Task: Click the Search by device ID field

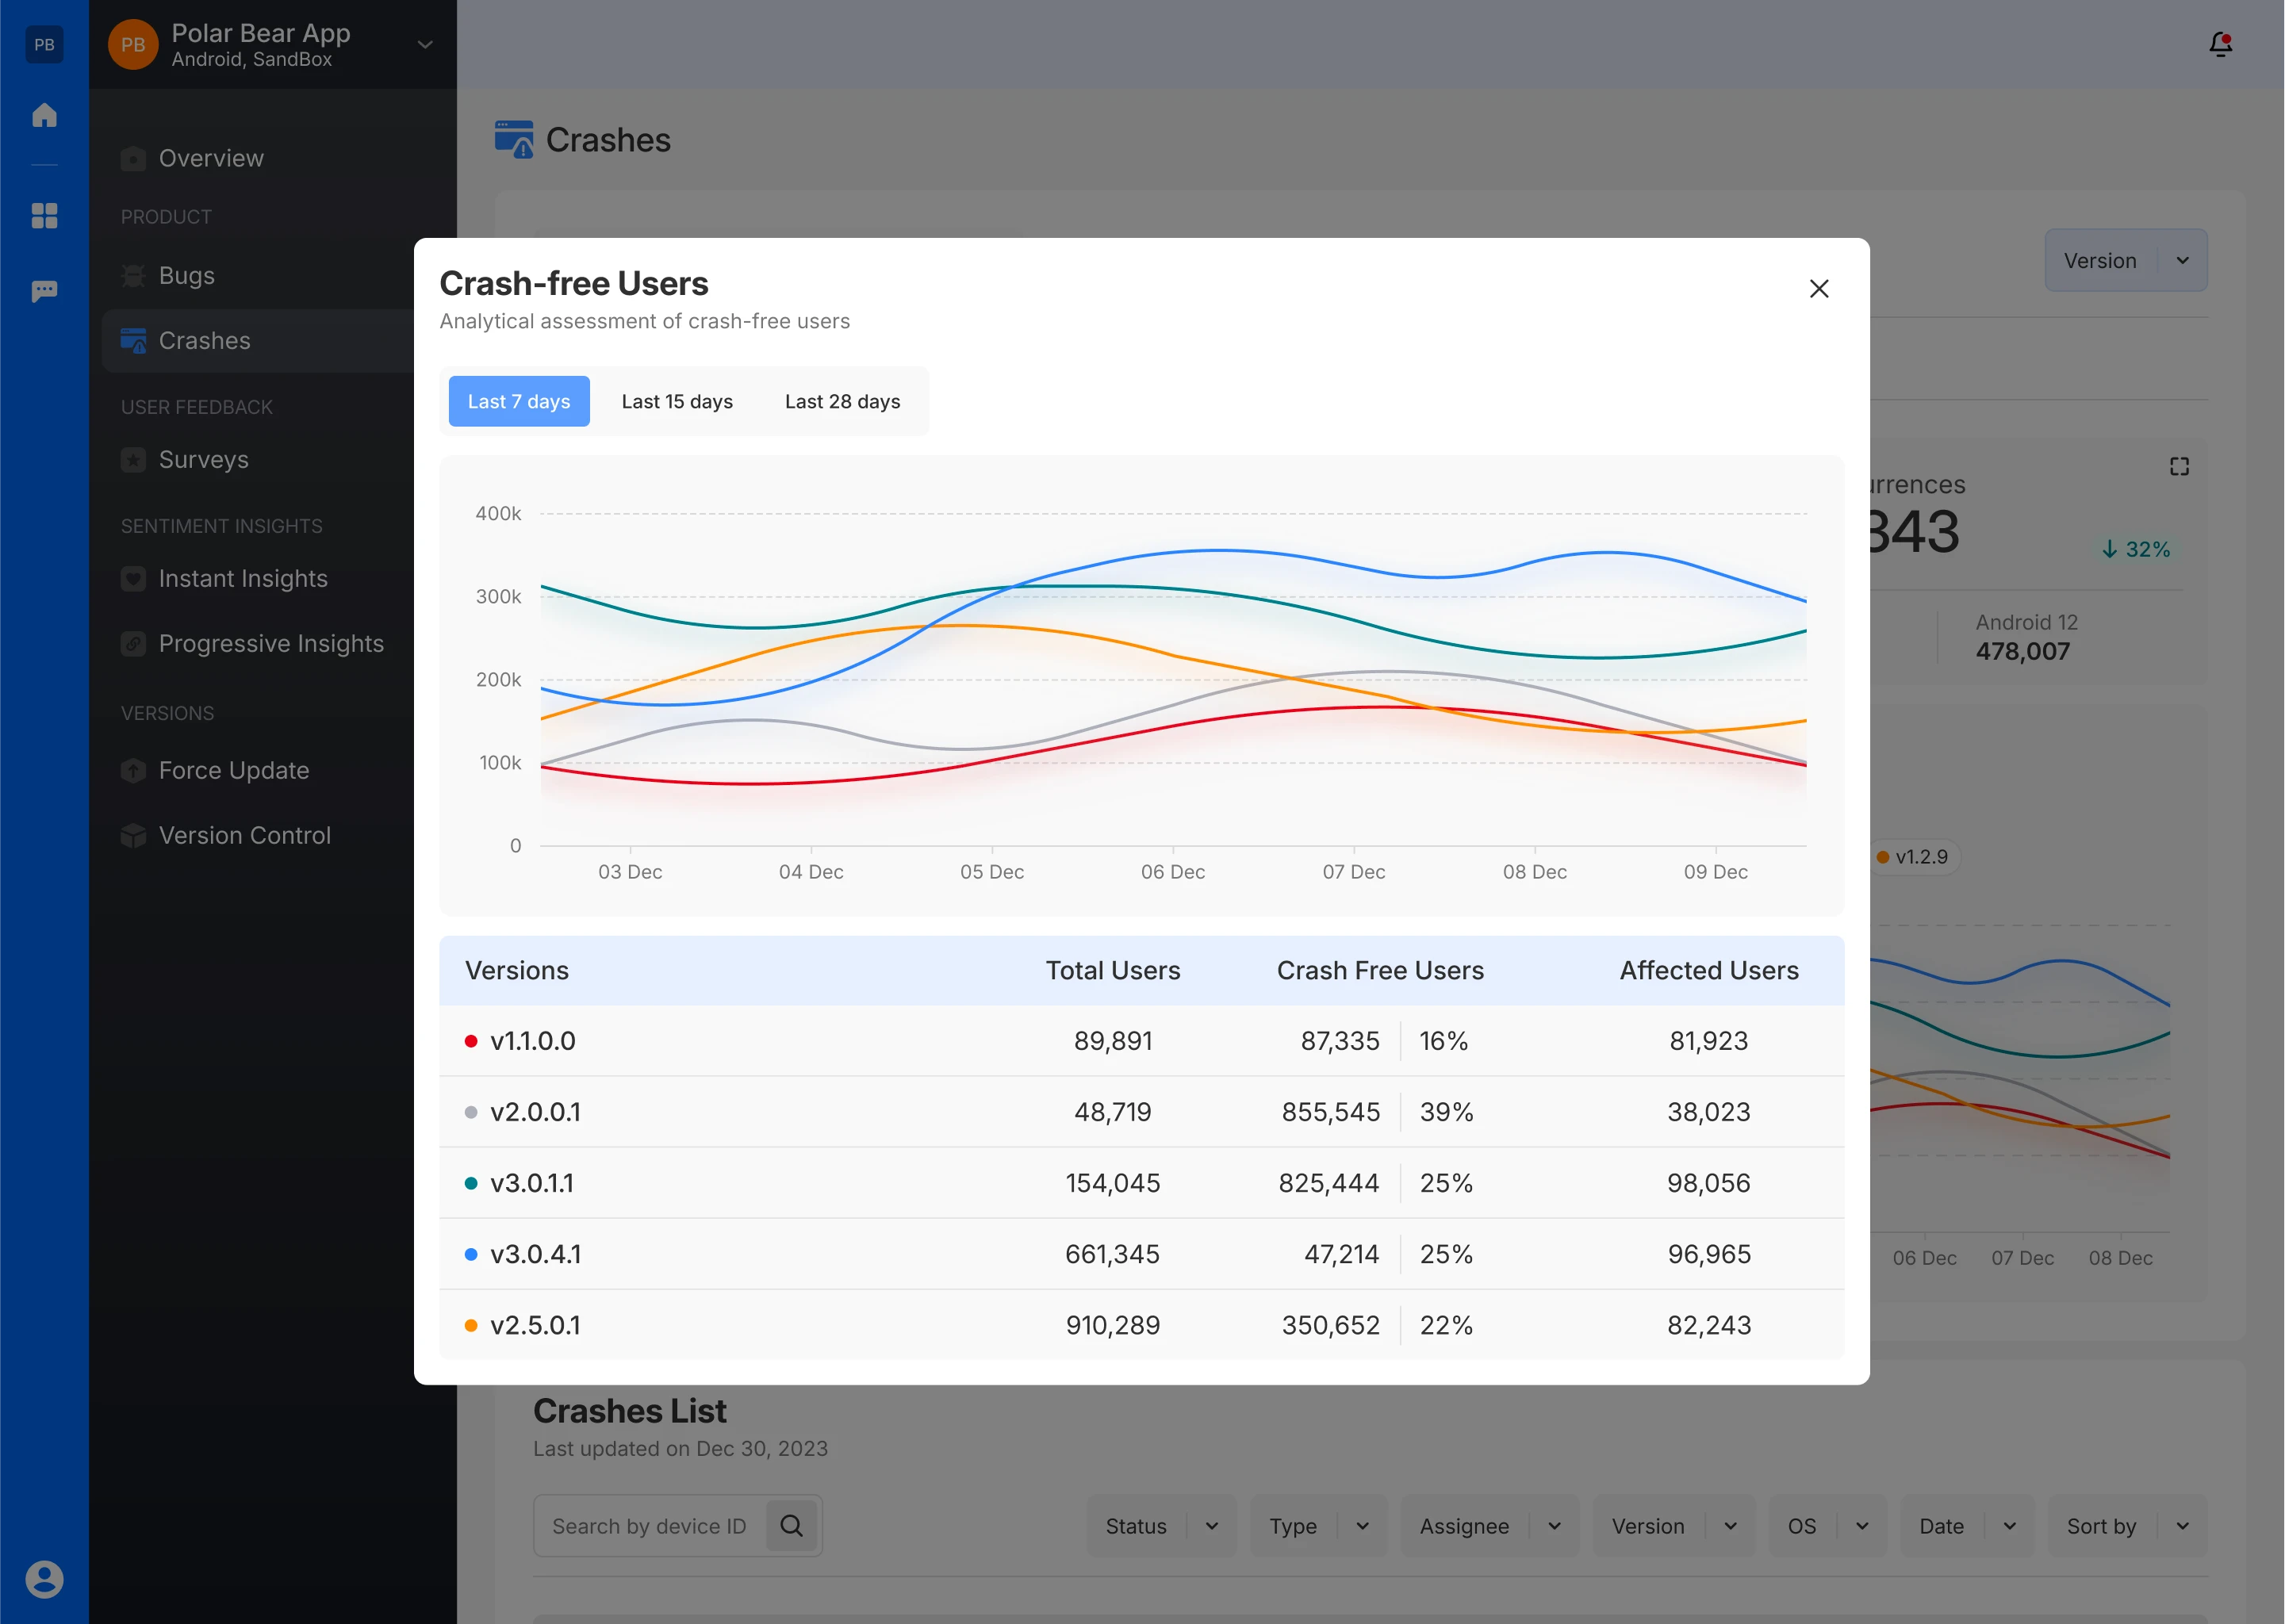Action: tap(650, 1526)
